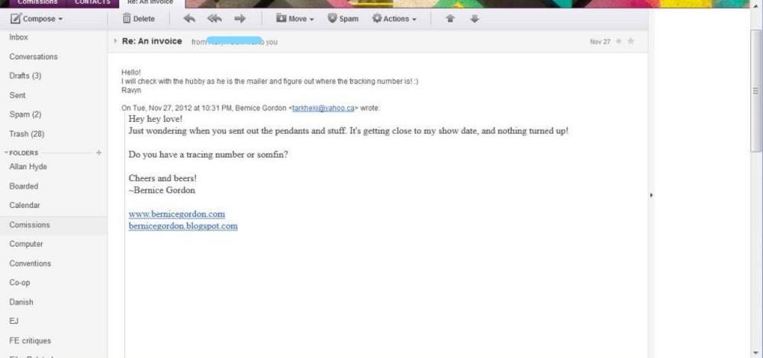Open the Compose dropdown
The image size is (763, 358).
pos(37,19)
